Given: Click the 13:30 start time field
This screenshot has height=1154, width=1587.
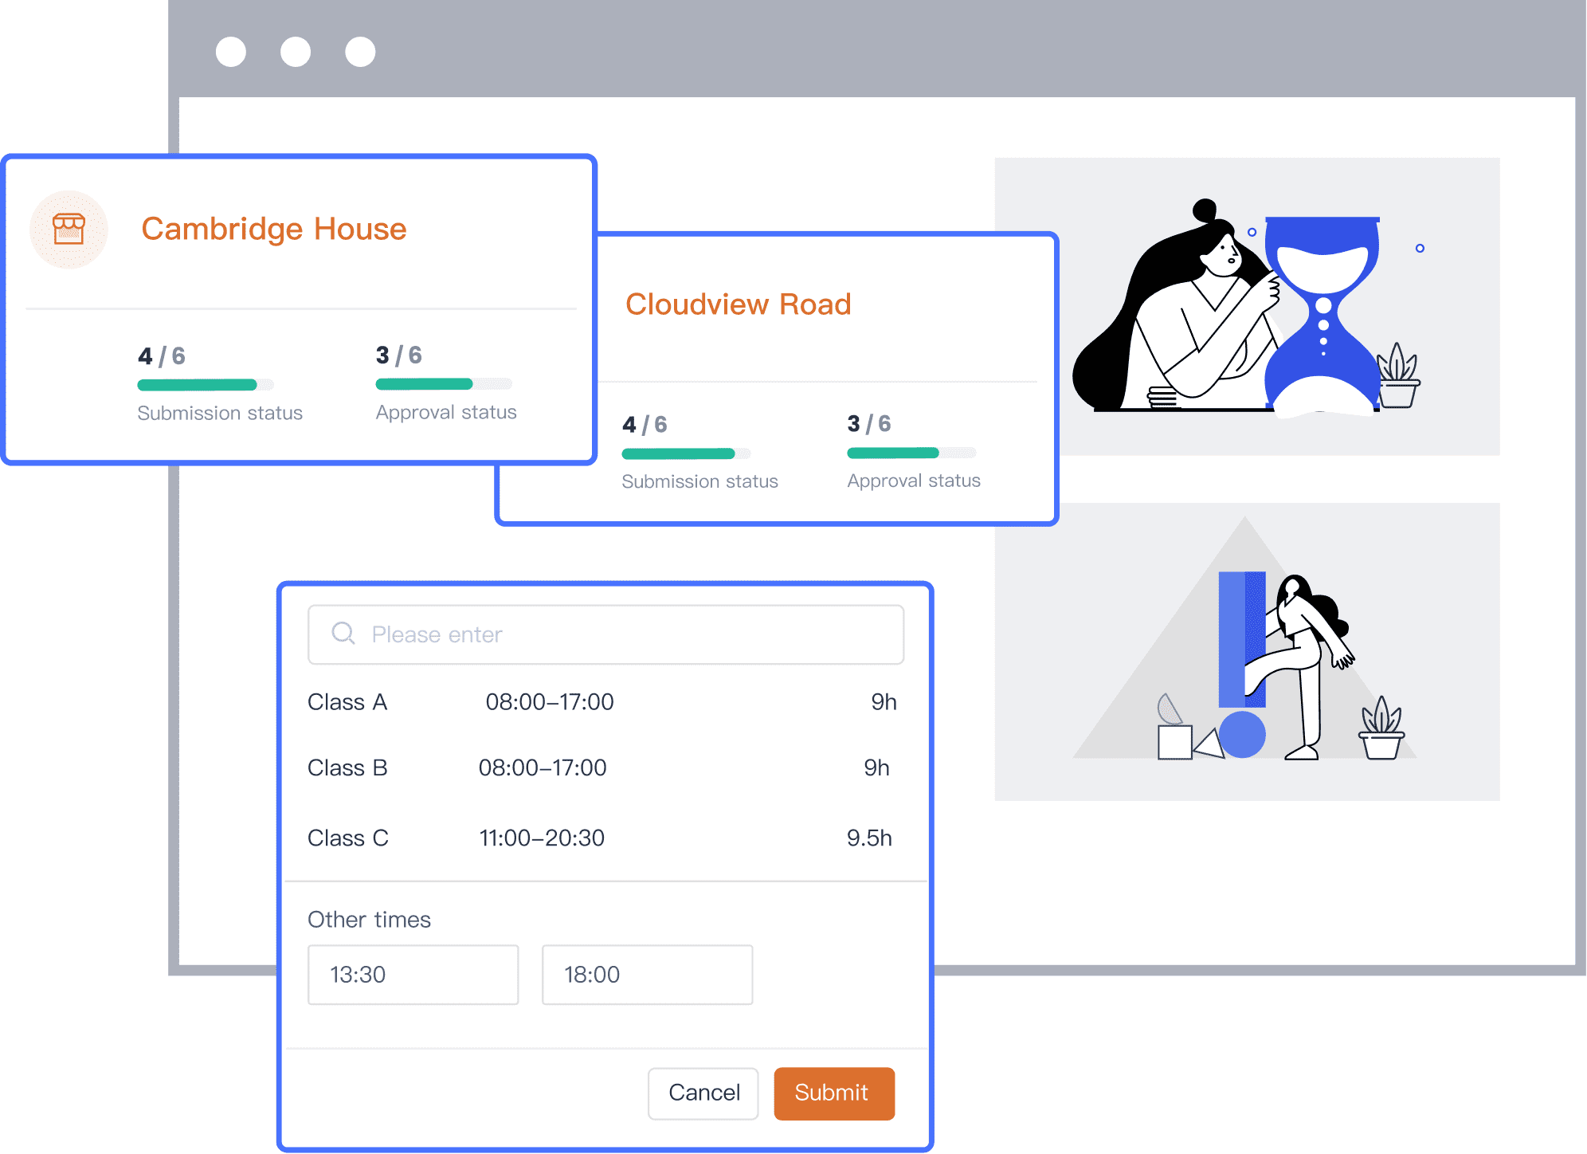Looking at the screenshot, I should point(413,975).
